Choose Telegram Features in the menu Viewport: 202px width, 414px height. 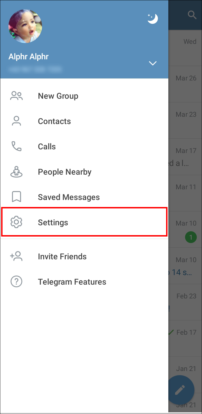pyautogui.click(x=72, y=282)
